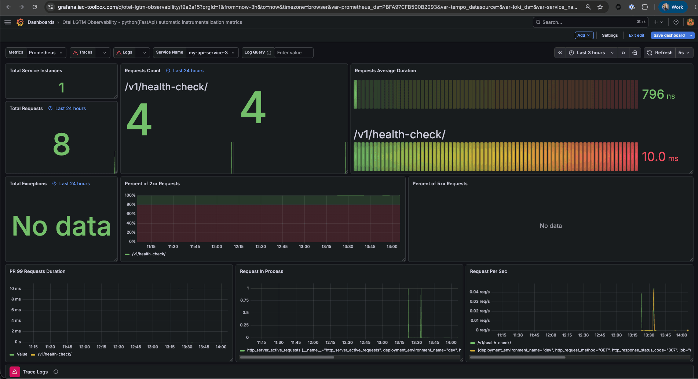Expand Save dashboard options arrow
Image resolution: width=698 pixels, height=379 pixels.
(x=691, y=36)
